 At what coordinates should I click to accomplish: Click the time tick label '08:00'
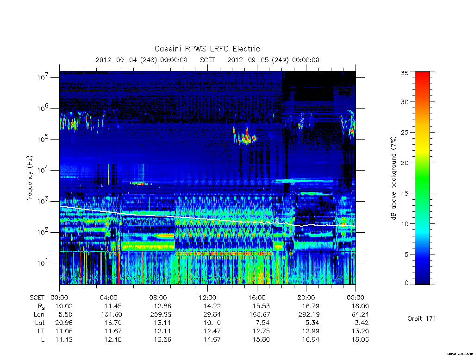[158, 298]
